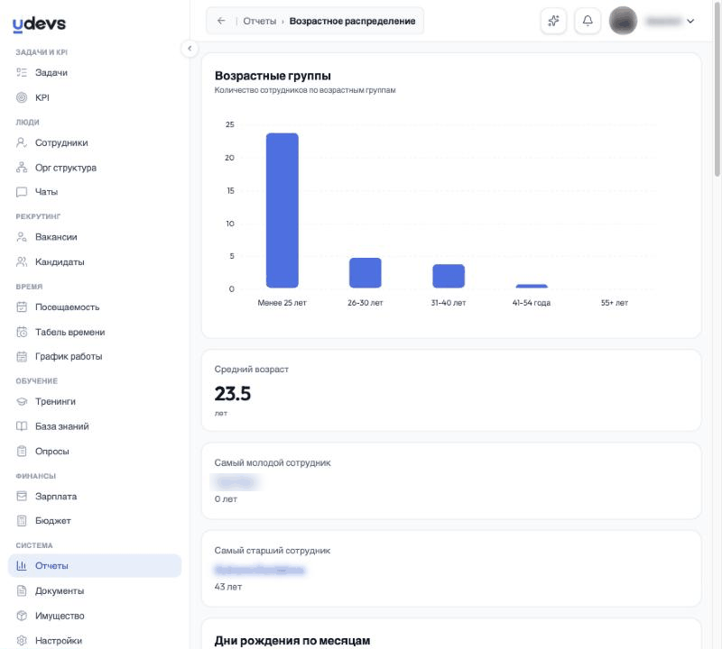Open the Задачи menu item
Viewport: 722px width, 649px height.
pos(95,72)
